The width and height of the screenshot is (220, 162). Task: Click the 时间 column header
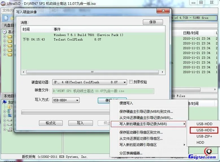(x=36, y=29)
